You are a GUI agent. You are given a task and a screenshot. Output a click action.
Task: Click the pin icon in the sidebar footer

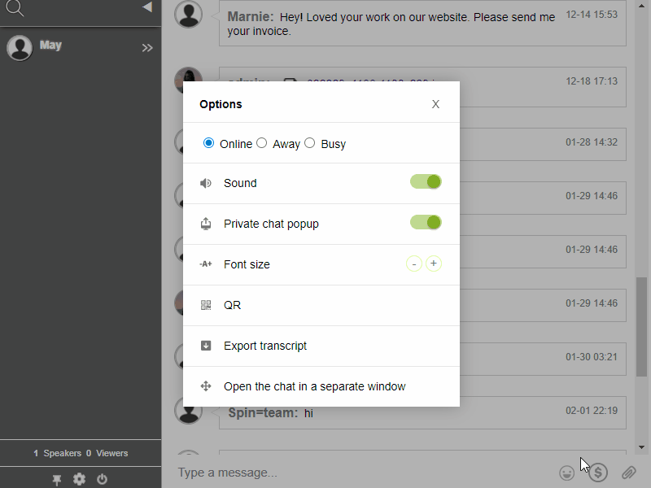coord(56,479)
